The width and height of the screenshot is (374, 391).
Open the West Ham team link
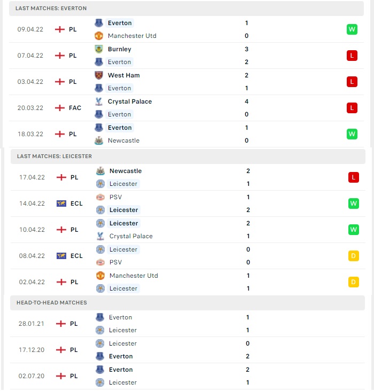(124, 75)
